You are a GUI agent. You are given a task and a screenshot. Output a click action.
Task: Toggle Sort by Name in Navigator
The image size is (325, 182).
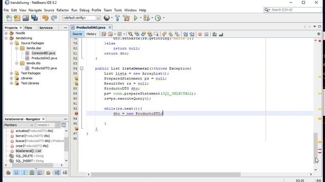pos(57,172)
